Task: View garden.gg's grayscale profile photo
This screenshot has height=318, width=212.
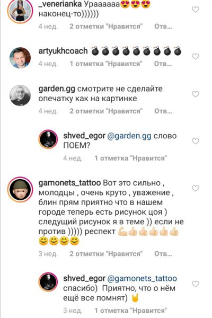Action: coord(20,95)
